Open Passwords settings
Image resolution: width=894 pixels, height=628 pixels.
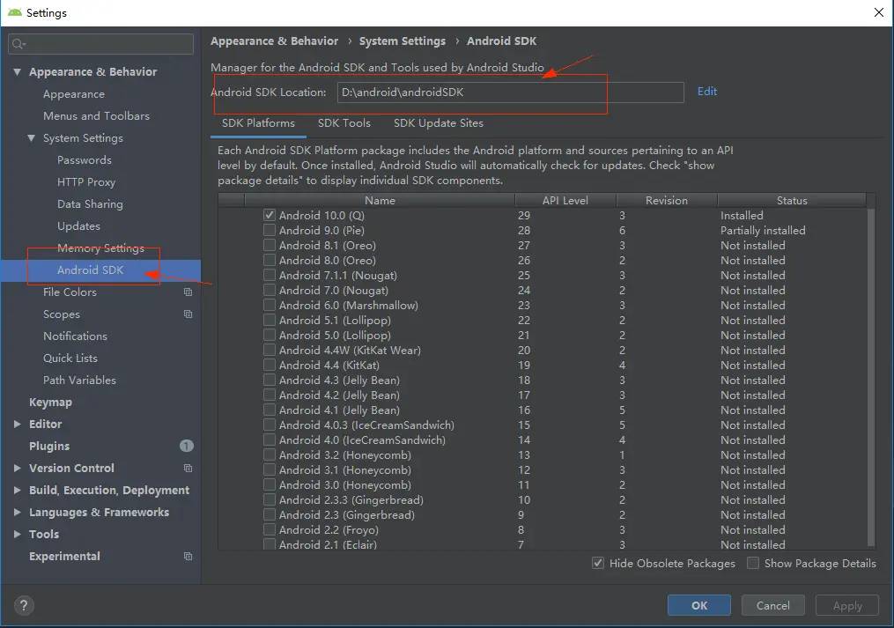[85, 160]
